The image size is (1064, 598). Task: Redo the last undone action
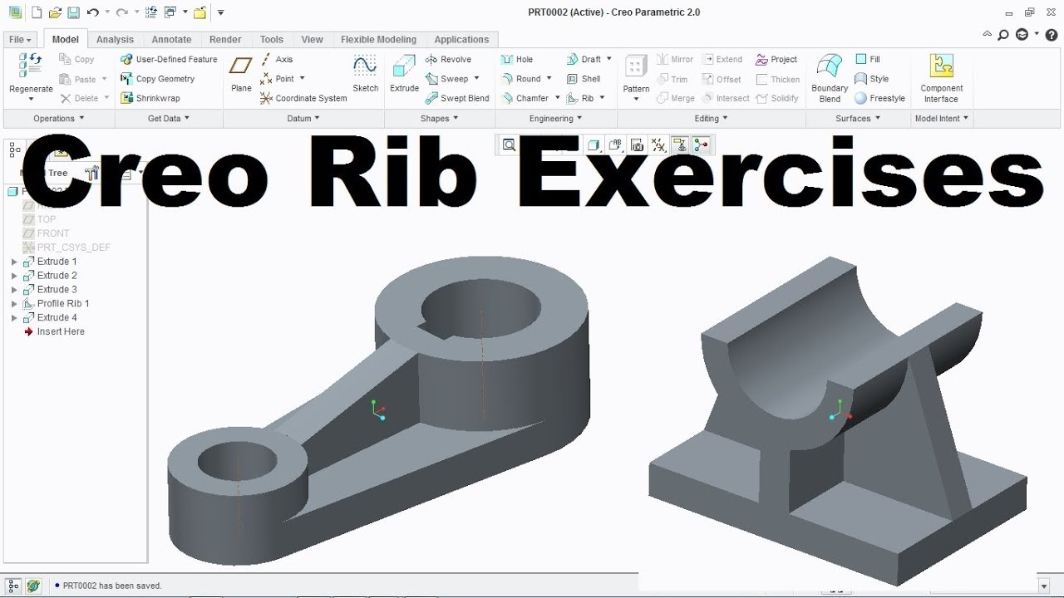[122, 12]
